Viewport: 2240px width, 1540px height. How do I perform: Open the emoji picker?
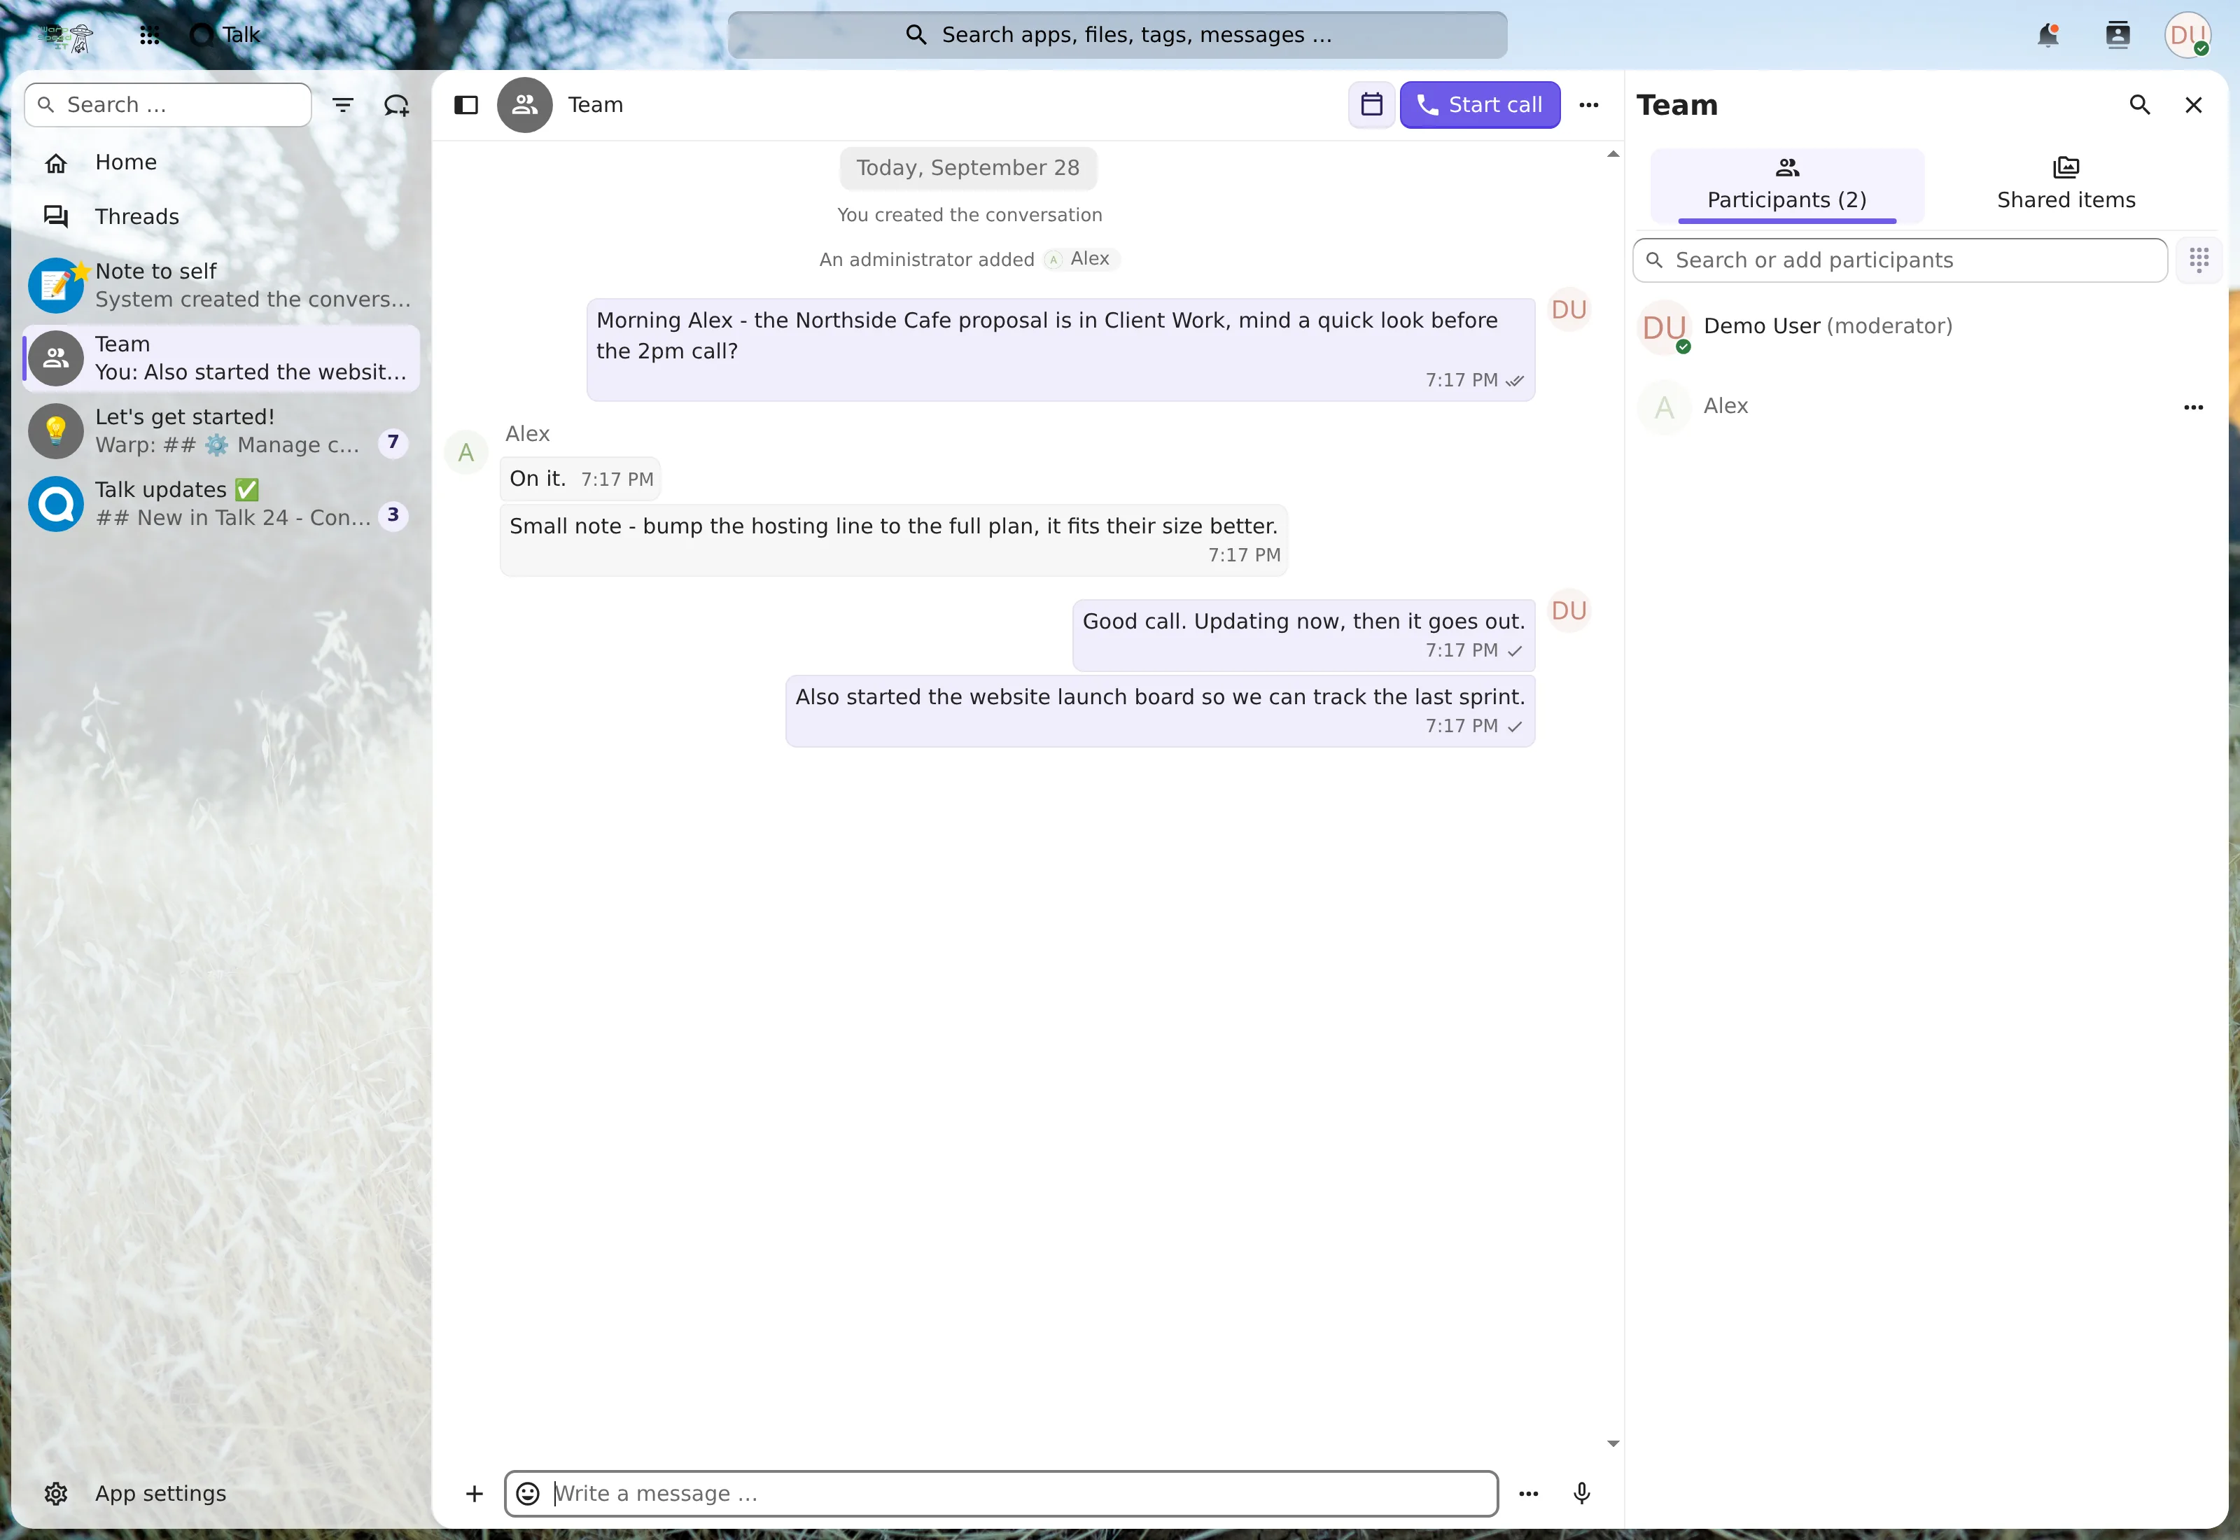click(528, 1494)
